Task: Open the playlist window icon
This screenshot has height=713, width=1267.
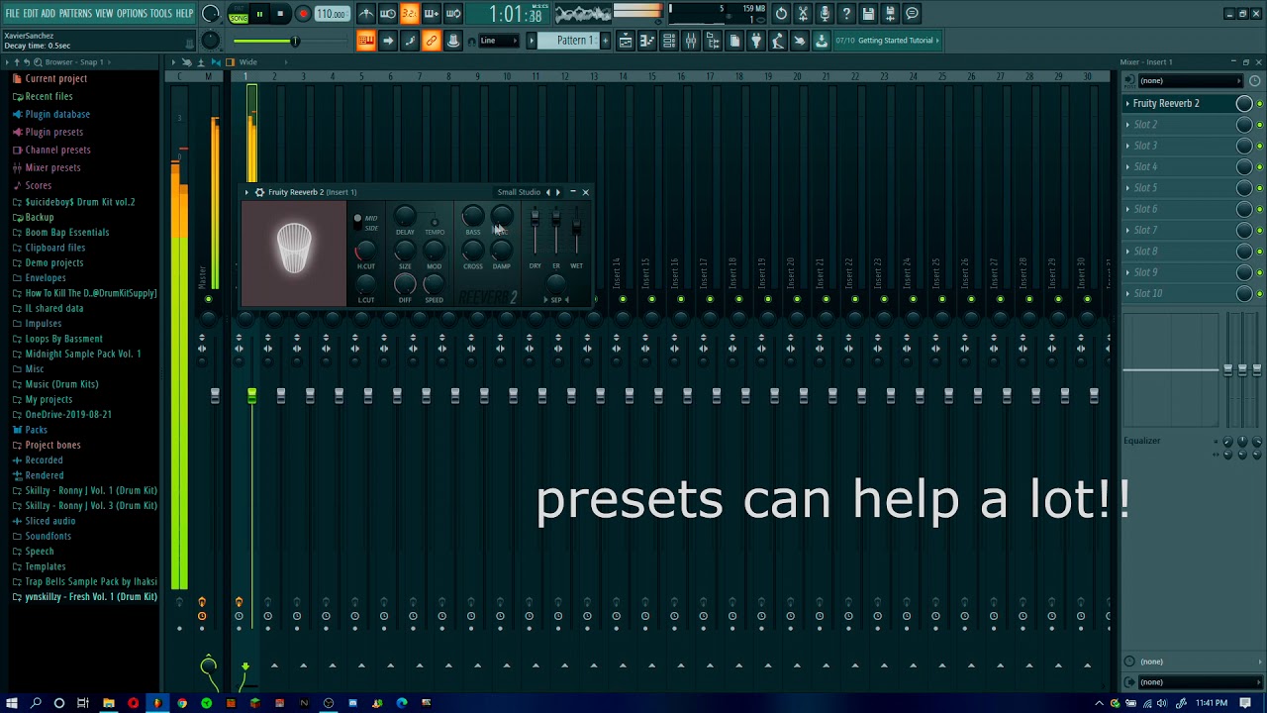Action: tap(626, 41)
